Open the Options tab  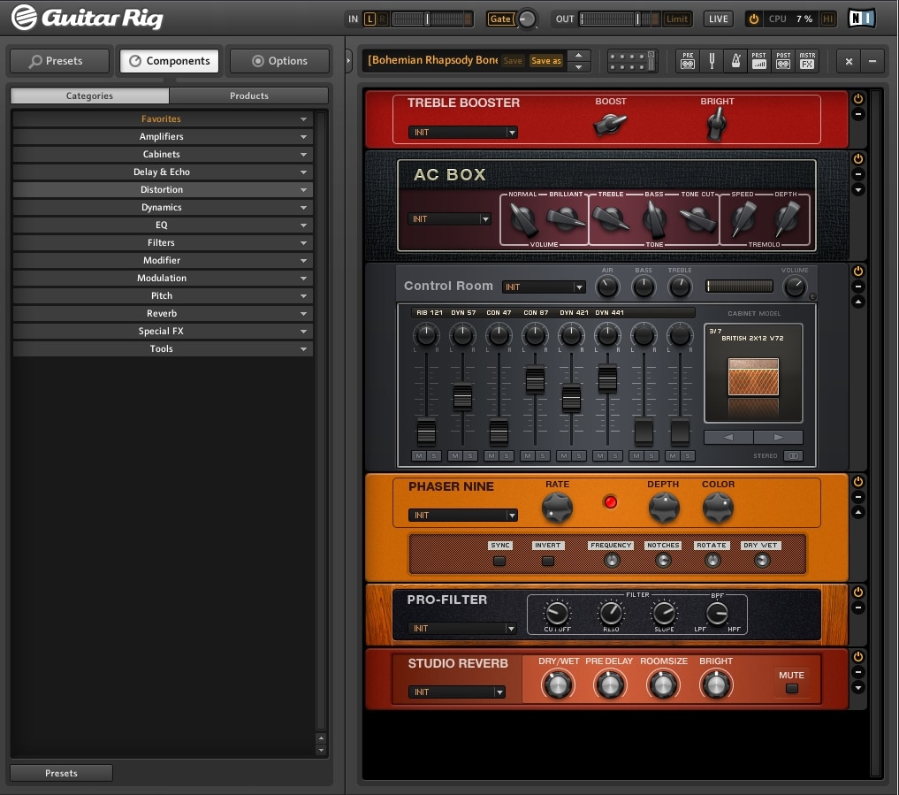[279, 61]
